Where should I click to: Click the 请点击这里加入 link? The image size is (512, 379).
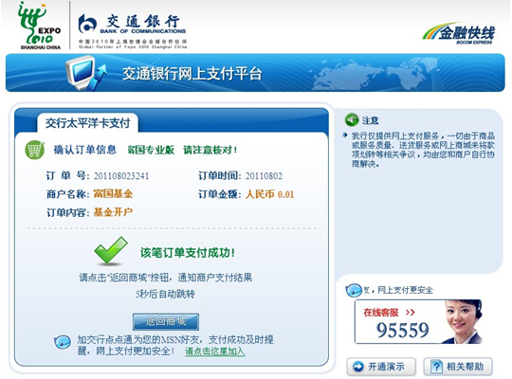coord(215,352)
